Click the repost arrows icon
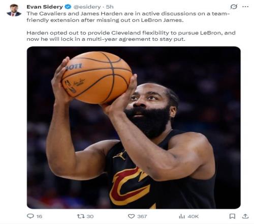This screenshot has width=254, height=224. click(81, 216)
